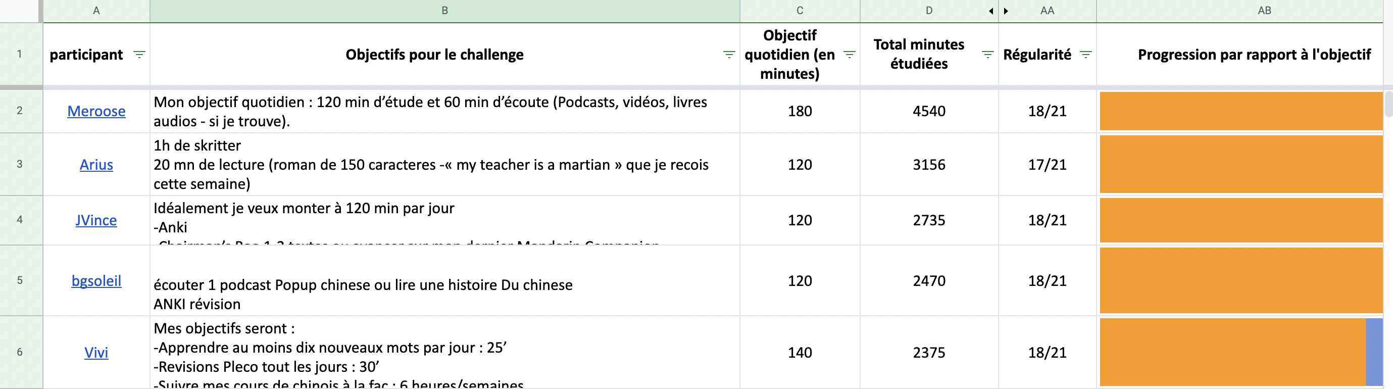Open the Arius participant link
Image resolution: width=1393 pixels, height=389 pixels.
(96, 165)
